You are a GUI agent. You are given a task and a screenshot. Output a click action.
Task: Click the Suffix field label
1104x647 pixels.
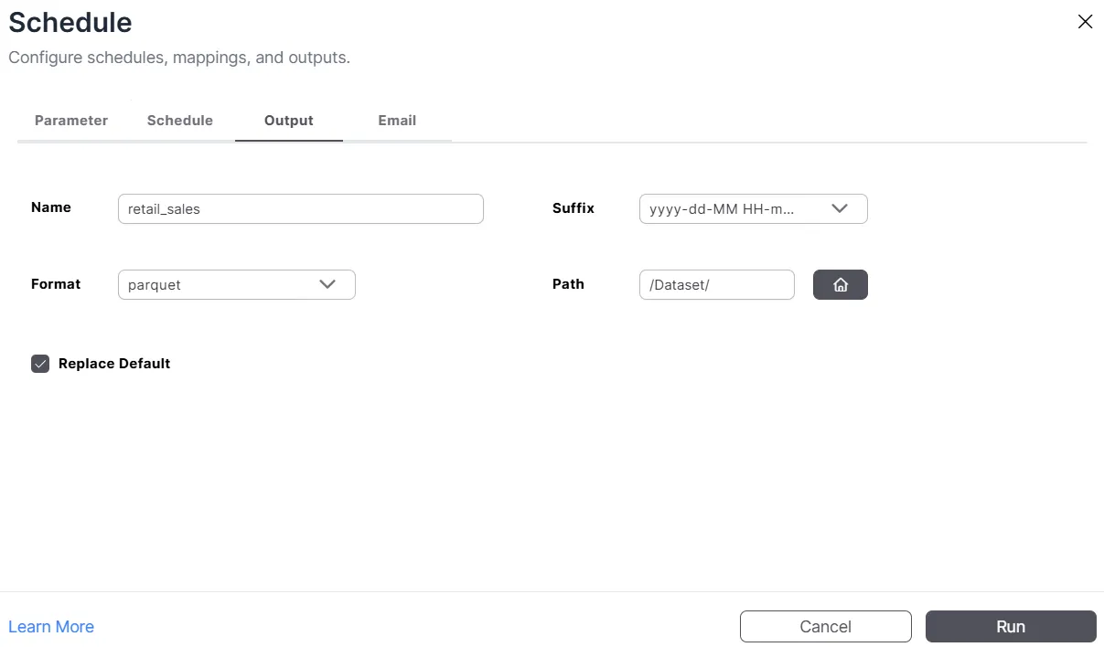pyautogui.click(x=573, y=208)
